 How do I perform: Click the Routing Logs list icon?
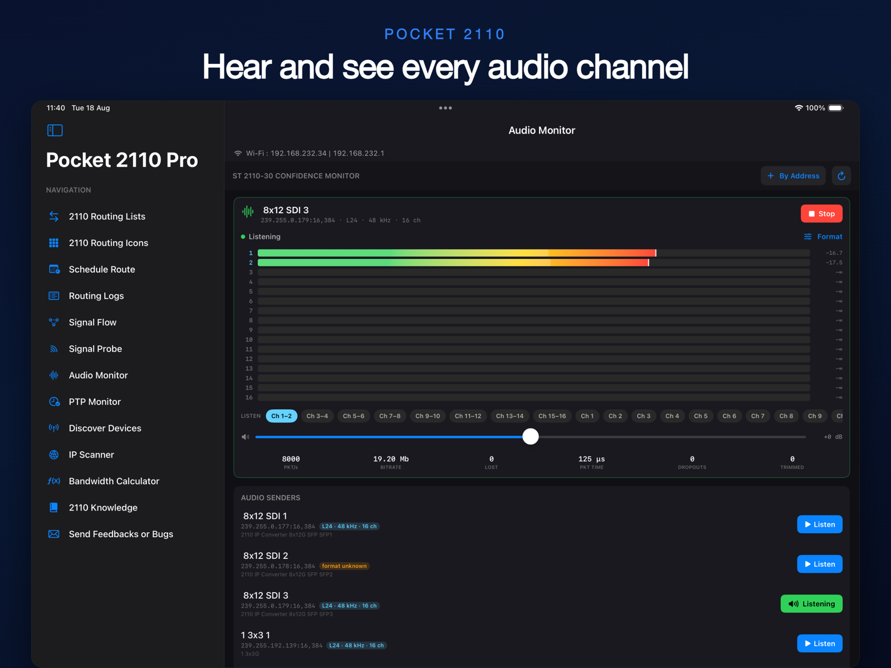point(54,296)
